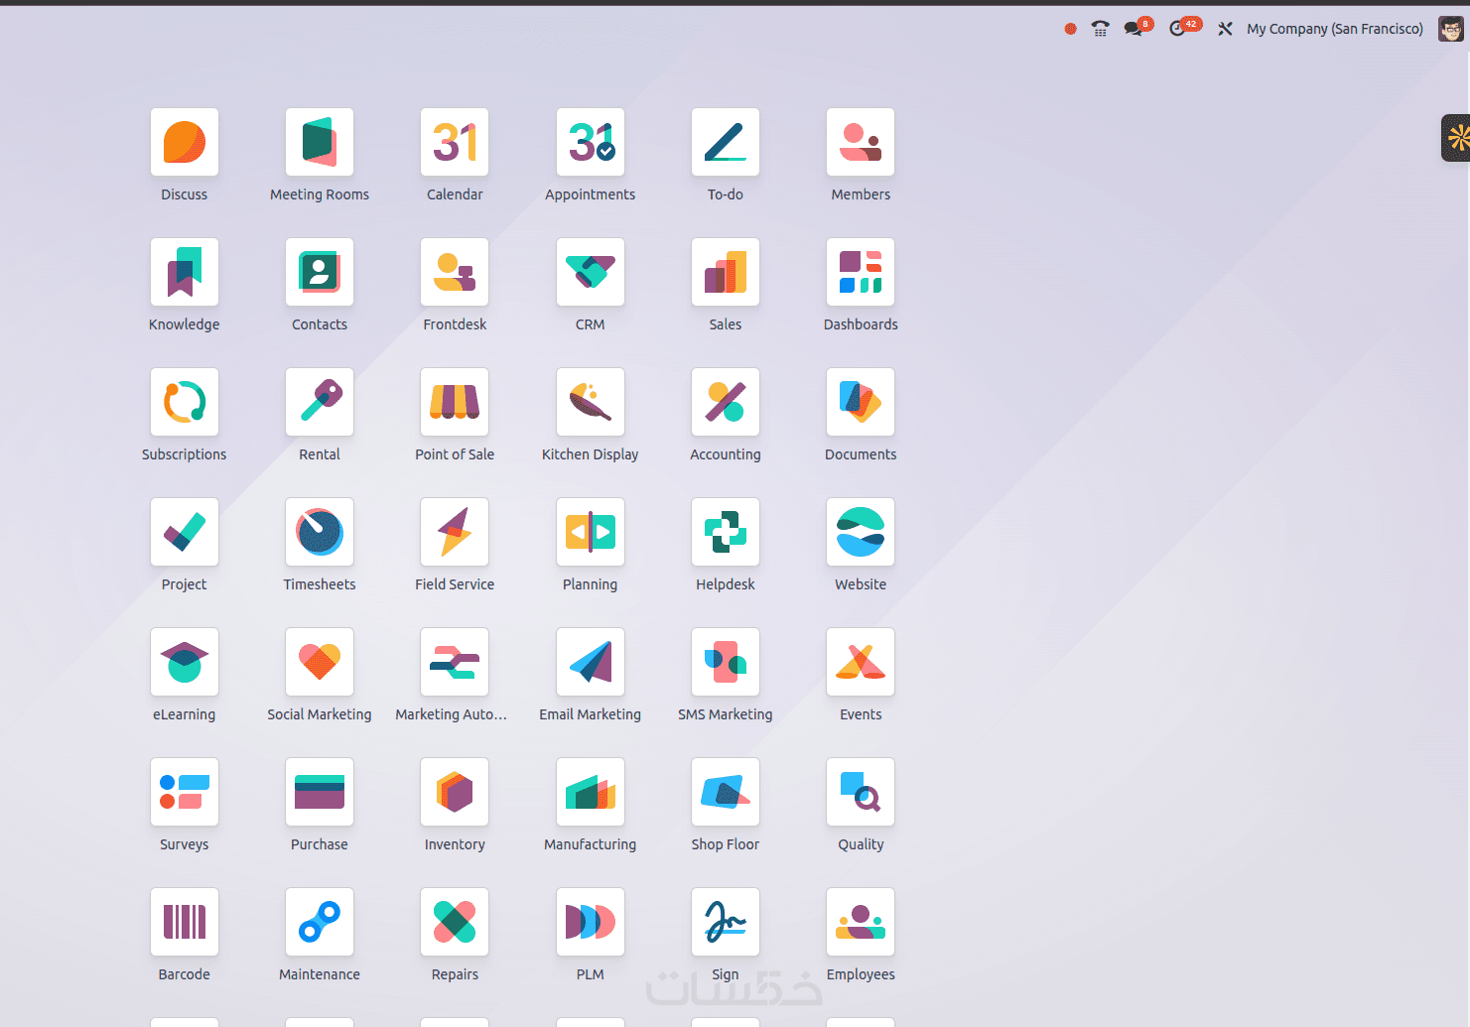Open the user avatar menu
The width and height of the screenshot is (1470, 1027).
point(1450,29)
